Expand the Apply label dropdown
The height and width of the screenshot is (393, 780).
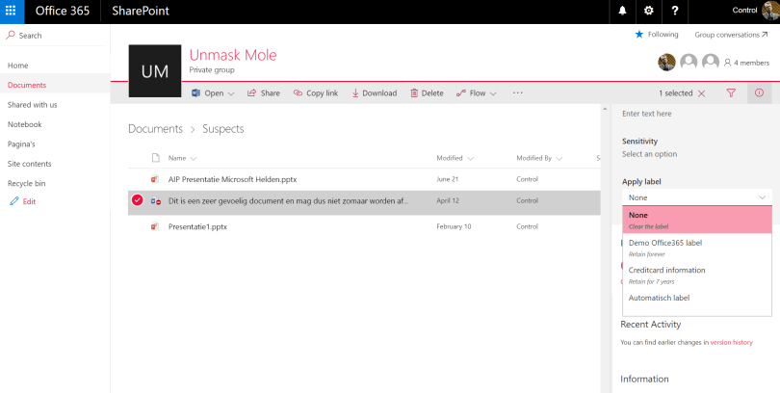click(x=696, y=197)
